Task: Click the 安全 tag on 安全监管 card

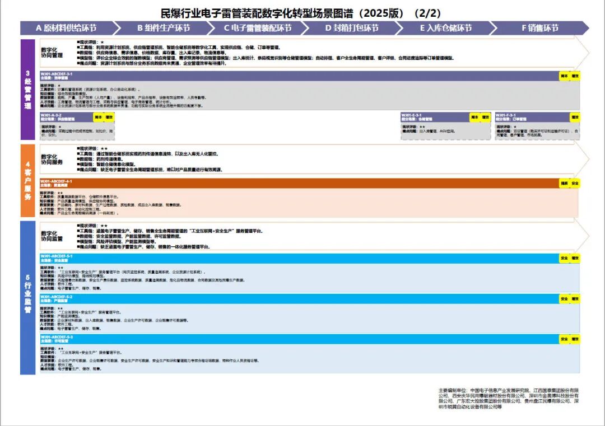Action: 565,259
